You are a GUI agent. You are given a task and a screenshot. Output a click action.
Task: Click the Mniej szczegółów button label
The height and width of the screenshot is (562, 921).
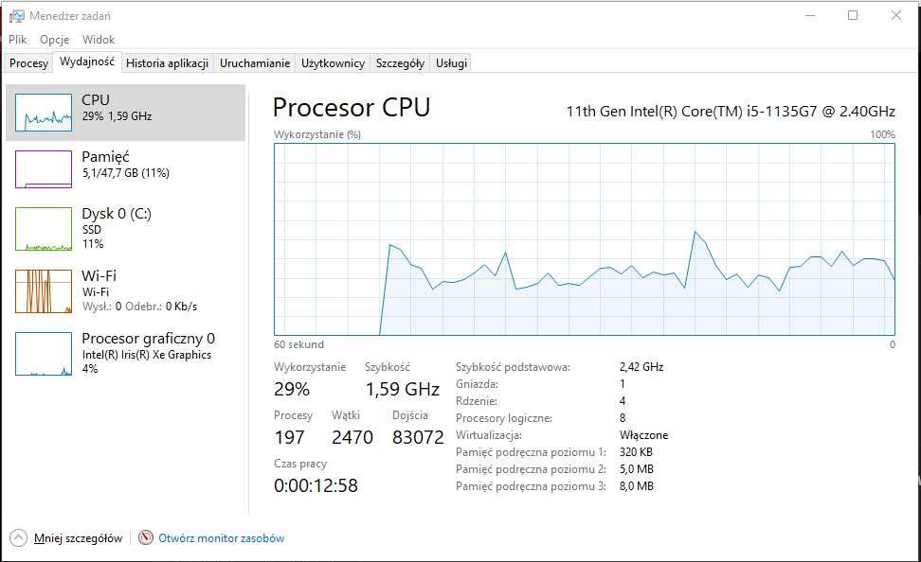click(78, 538)
